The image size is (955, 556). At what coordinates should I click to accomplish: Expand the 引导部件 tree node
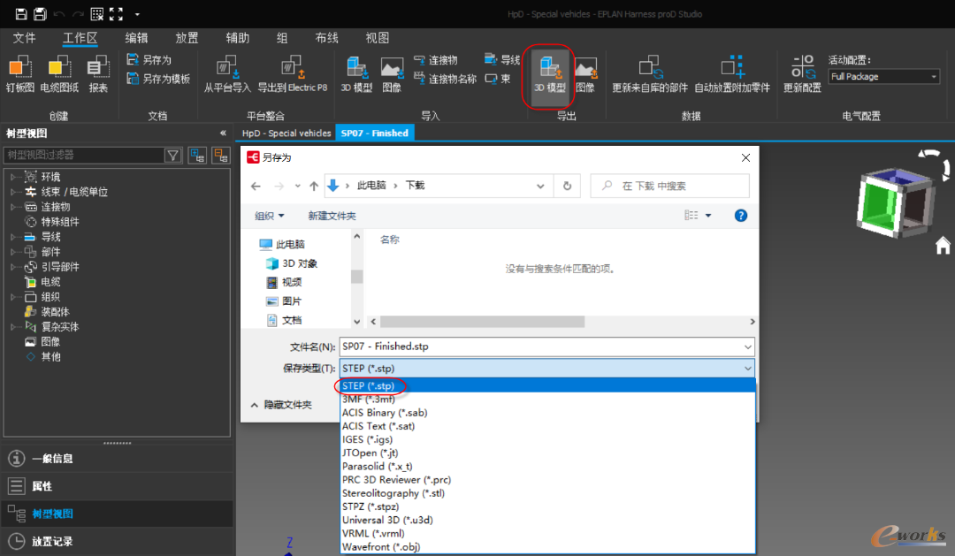point(12,267)
